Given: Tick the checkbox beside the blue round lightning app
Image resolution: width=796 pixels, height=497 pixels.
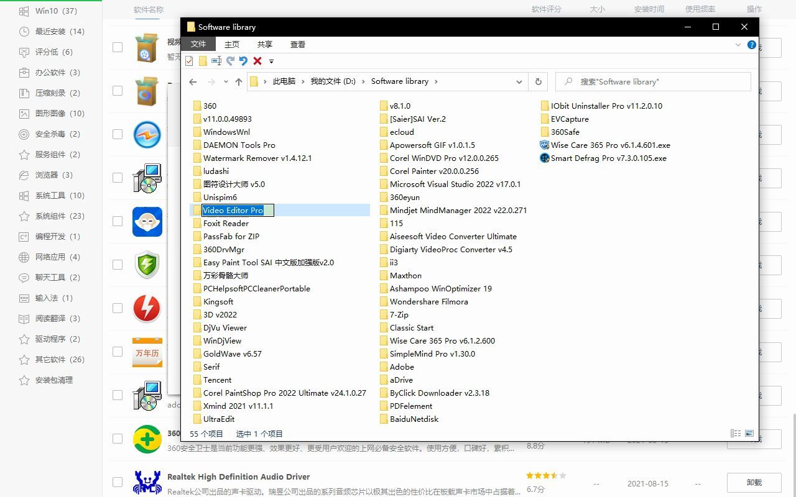Looking at the screenshot, I should [118, 134].
